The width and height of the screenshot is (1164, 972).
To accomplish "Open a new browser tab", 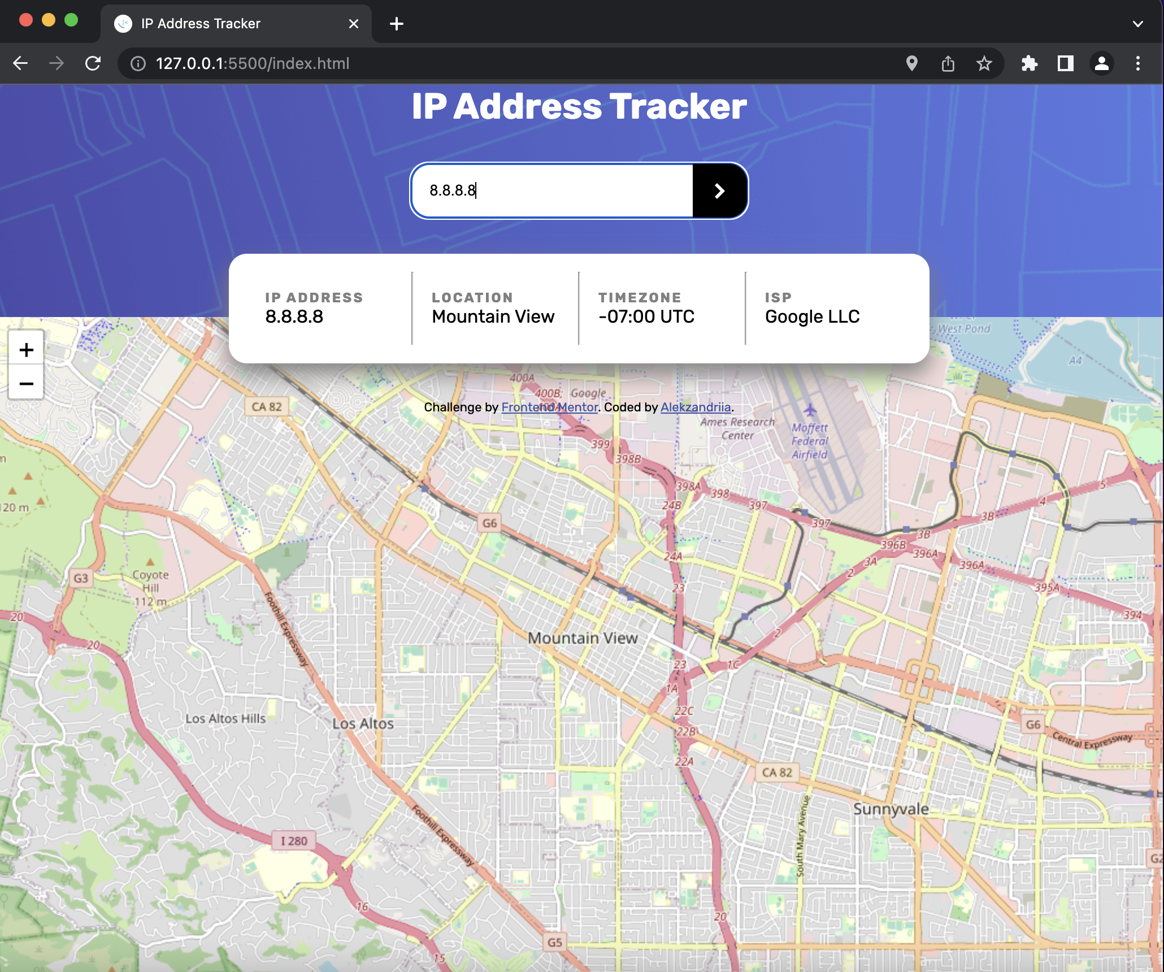I will pyautogui.click(x=397, y=24).
